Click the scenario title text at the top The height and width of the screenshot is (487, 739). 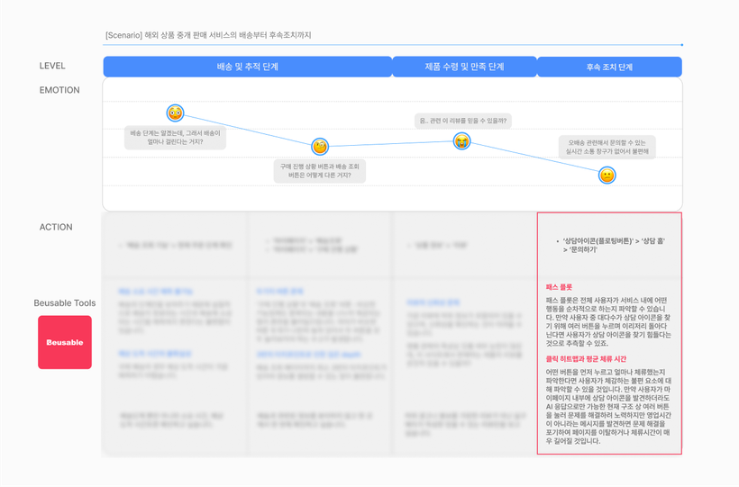pyautogui.click(x=208, y=35)
